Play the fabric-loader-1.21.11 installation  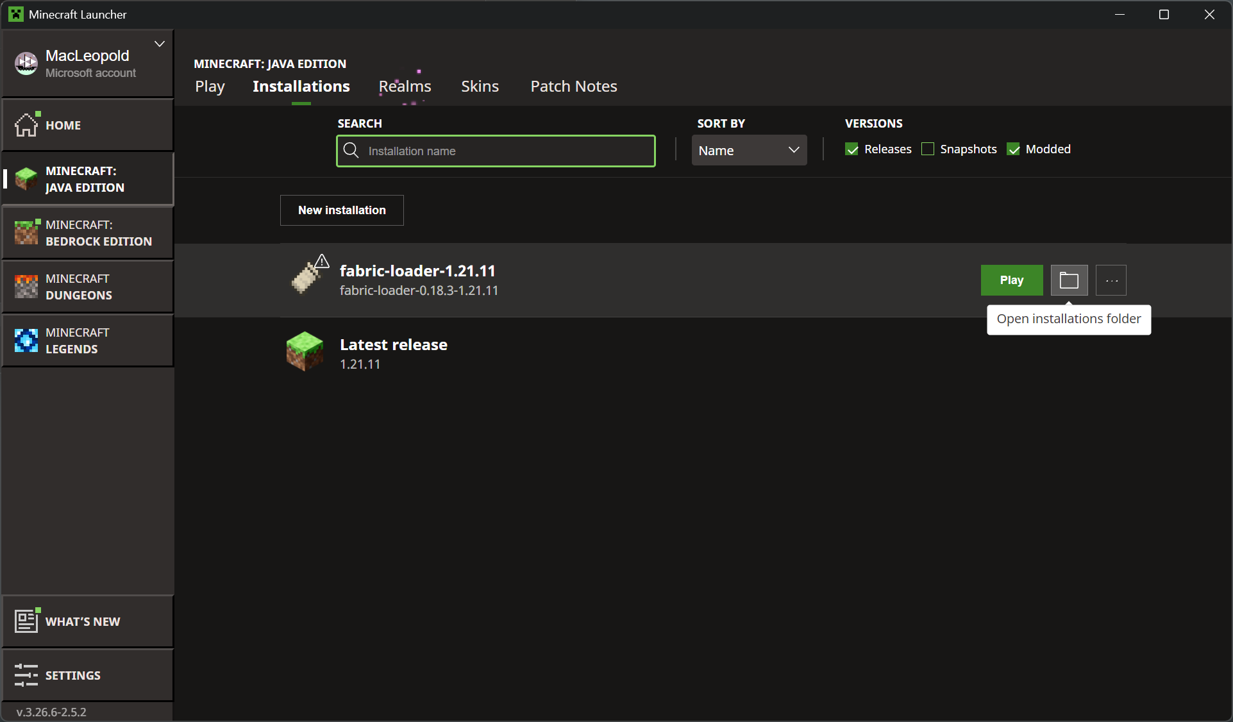pos(1011,280)
